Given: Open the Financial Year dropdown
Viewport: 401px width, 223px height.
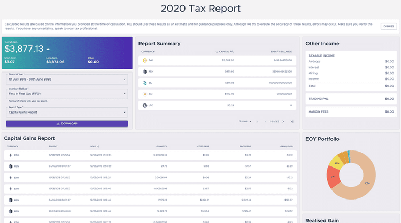Looking at the screenshot, I should (67, 79).
